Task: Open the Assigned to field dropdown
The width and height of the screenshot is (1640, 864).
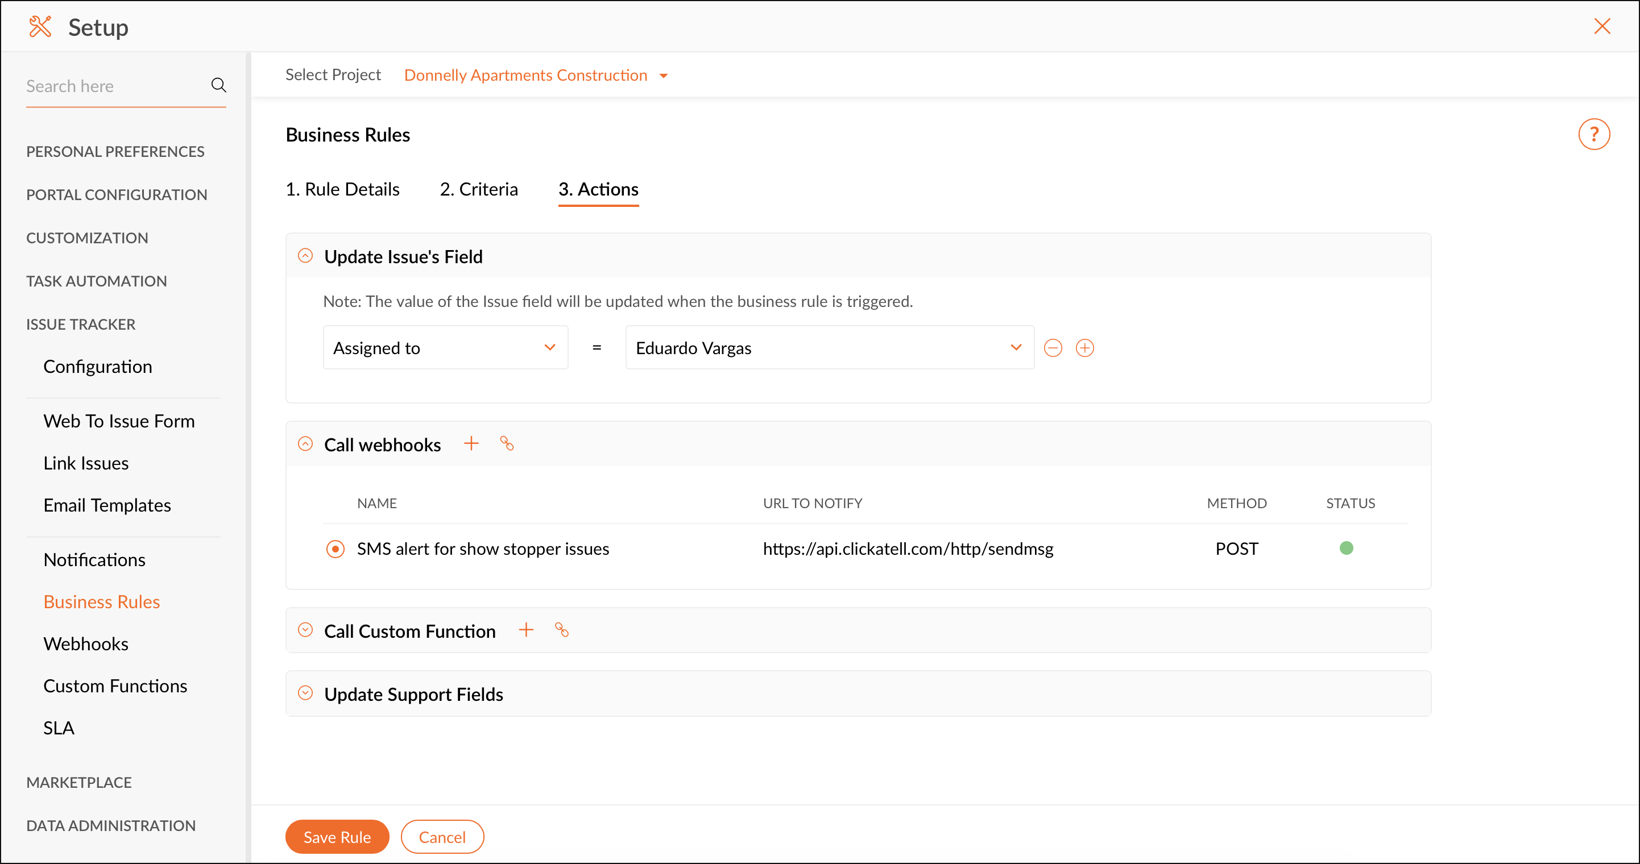Action: click(x=445, y=348)
